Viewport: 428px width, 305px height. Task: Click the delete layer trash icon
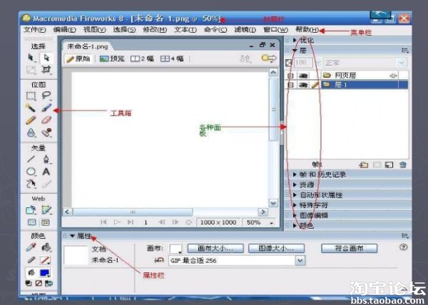click(x=403, y=165)
